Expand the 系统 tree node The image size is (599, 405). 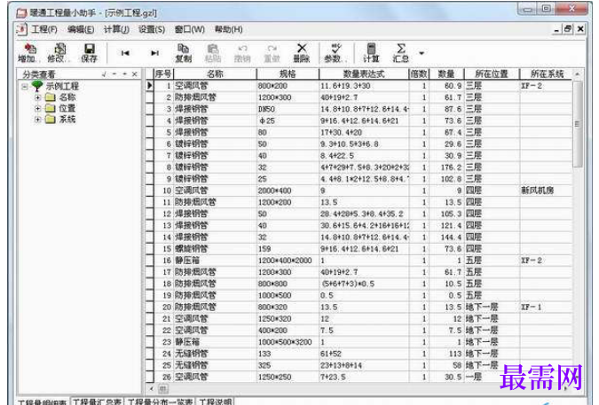pyautogui.click(x=37, y=120)
